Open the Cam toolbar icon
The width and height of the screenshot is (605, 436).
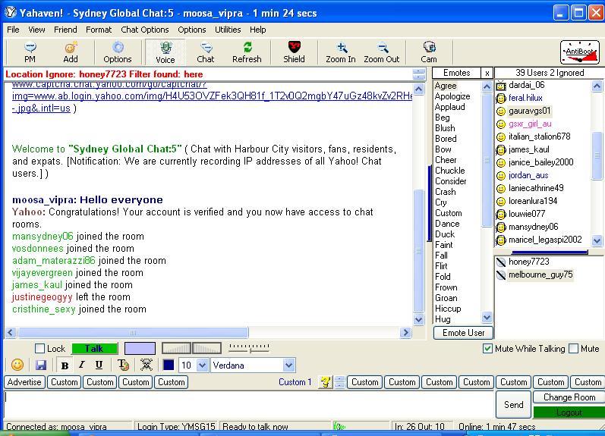(429, 52)
